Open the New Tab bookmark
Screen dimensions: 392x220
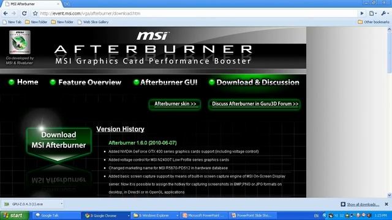(x=12, y=22)
